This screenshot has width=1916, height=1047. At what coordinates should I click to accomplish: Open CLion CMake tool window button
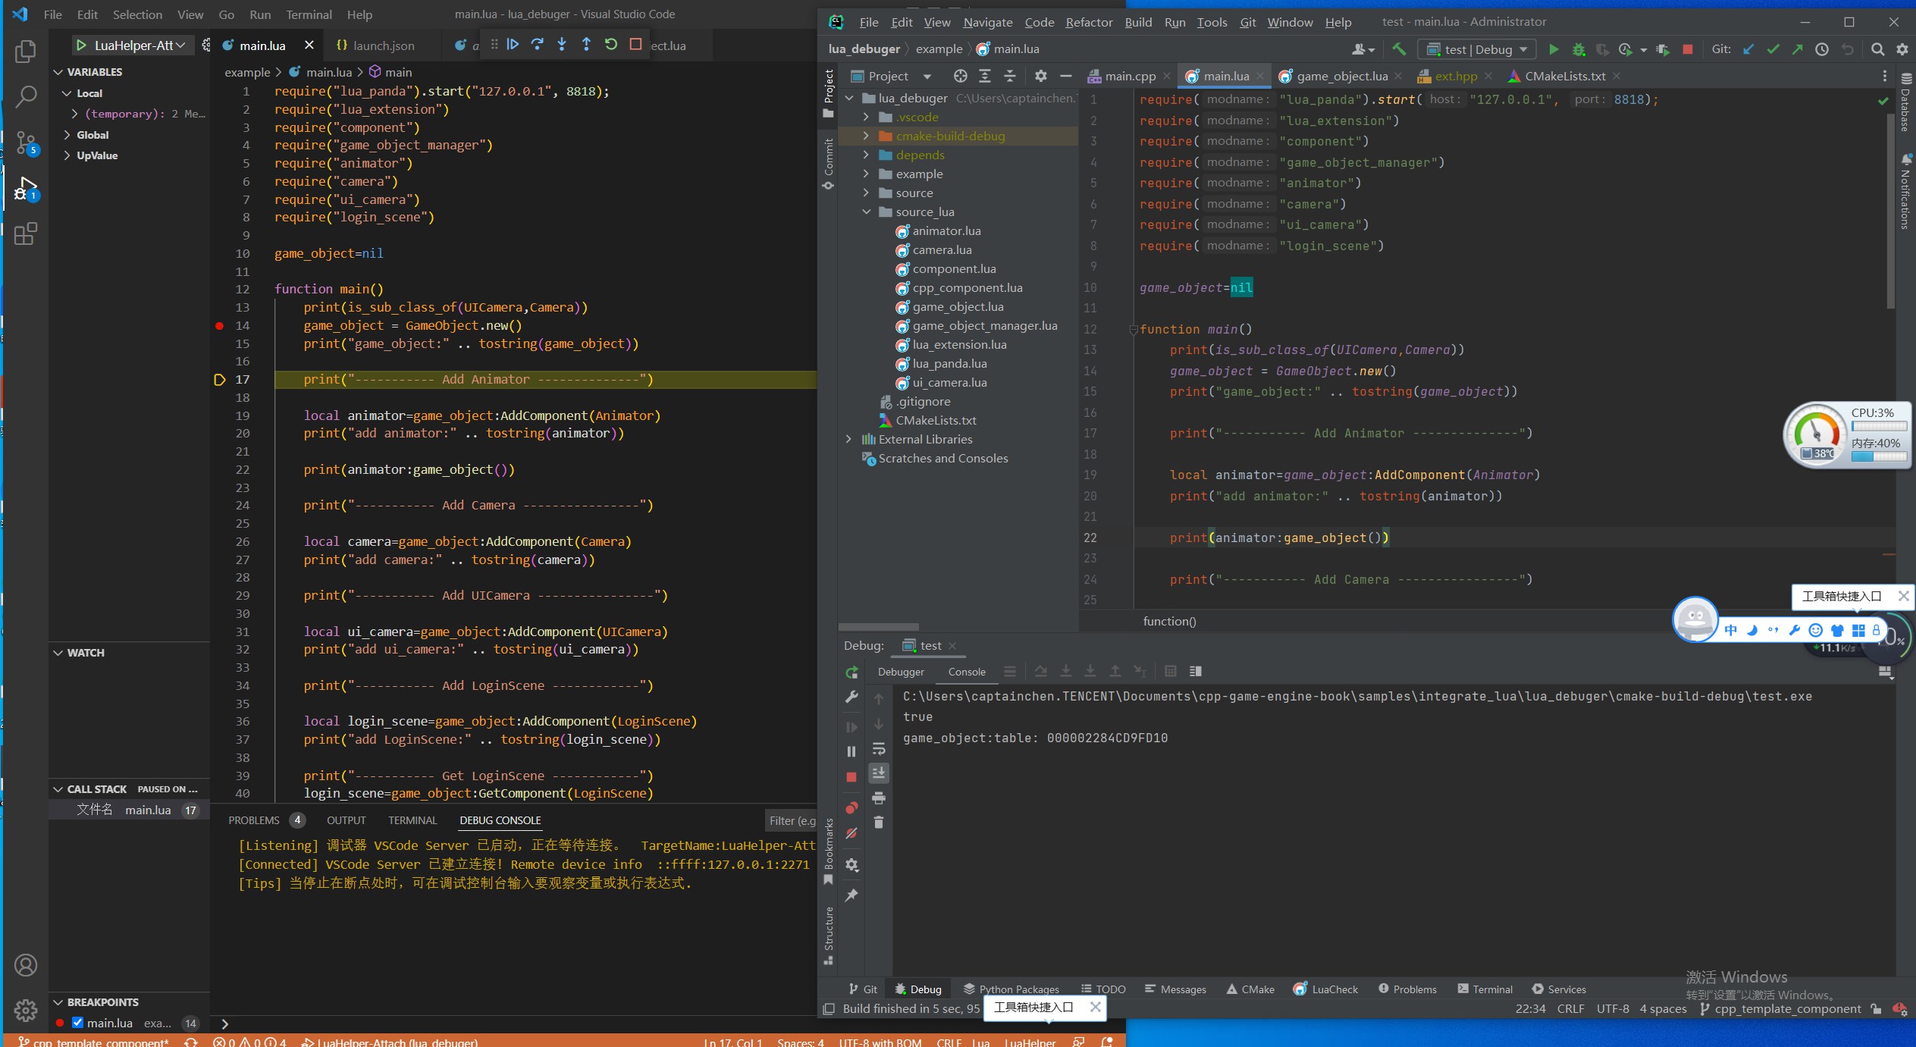pos(1250,989)
